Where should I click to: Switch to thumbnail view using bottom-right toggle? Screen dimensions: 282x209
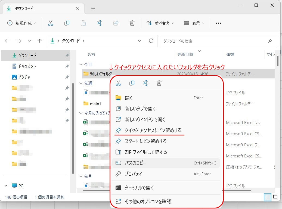point(275,197)
